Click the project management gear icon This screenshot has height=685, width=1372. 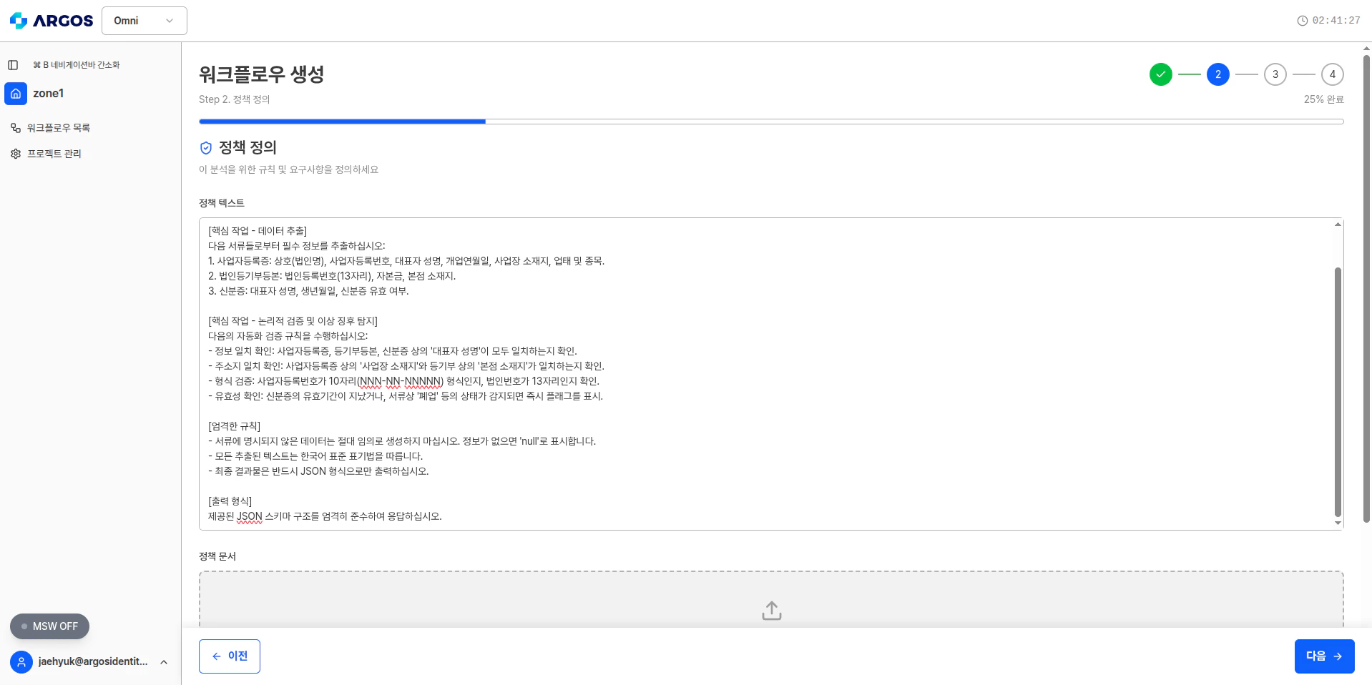point(16,154)
